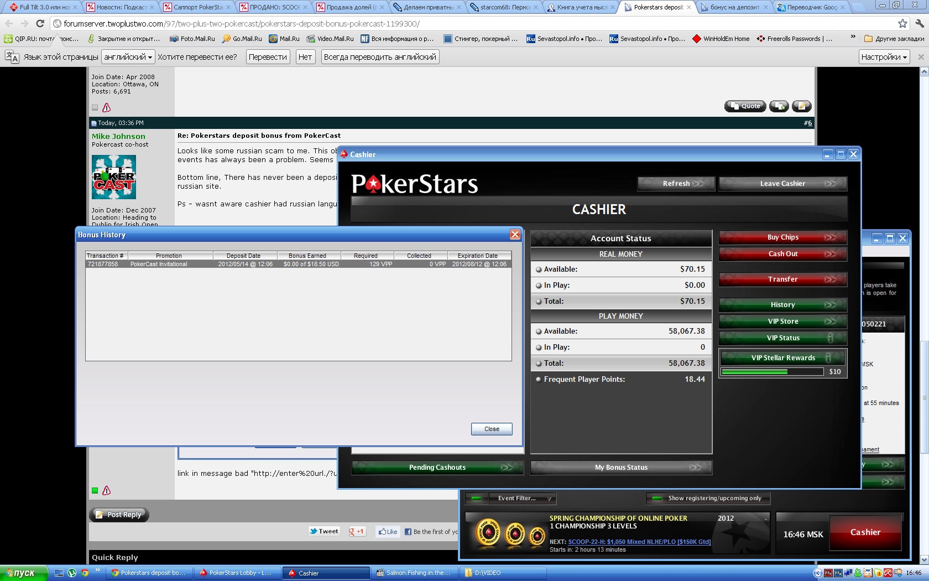
Task: Click Stellar Rewards $10 progress bar
Action: click(x=773, y=372)
